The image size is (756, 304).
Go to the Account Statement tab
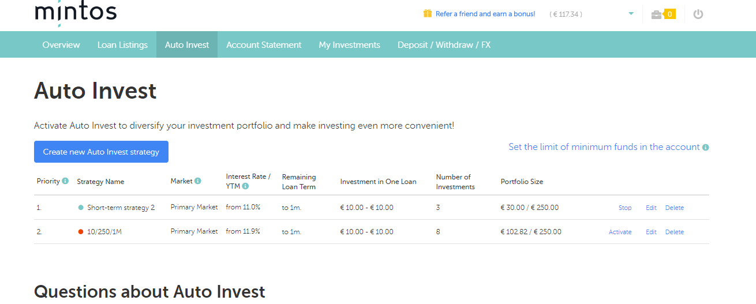tap(264, 45)
